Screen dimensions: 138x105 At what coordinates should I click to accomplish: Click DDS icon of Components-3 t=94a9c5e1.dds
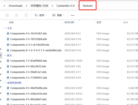[8, 72]
